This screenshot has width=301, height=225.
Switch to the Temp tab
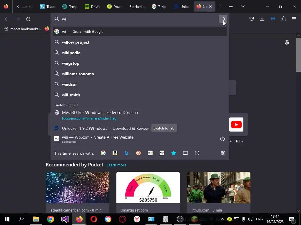(x=70, y=6)
